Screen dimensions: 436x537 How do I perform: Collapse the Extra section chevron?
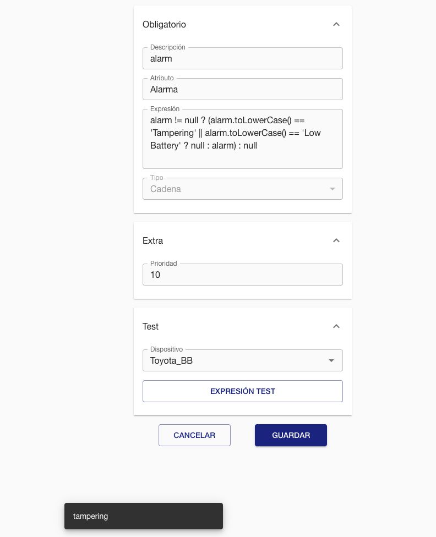point(336,240)
